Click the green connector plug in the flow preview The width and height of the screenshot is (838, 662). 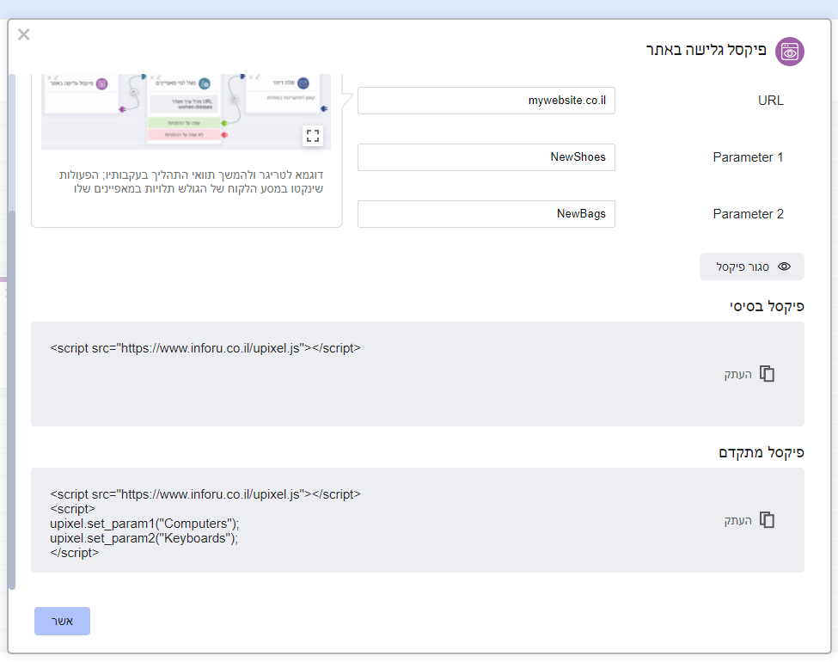[x=223, y=123]
